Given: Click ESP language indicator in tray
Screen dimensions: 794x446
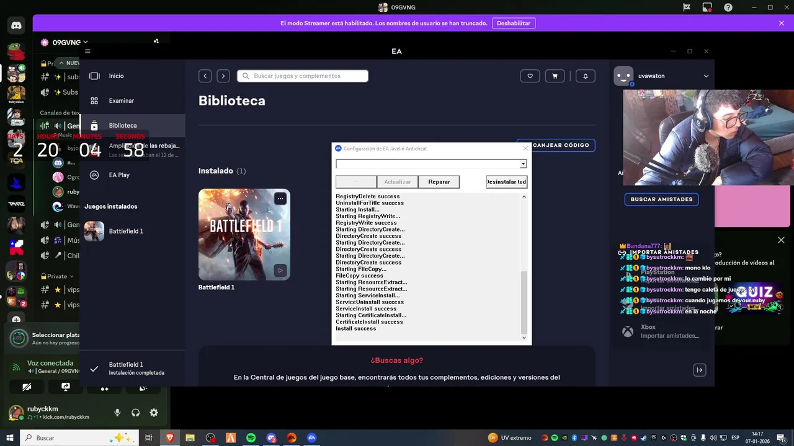Looking at the screenshot, I should tap(735, 438).
